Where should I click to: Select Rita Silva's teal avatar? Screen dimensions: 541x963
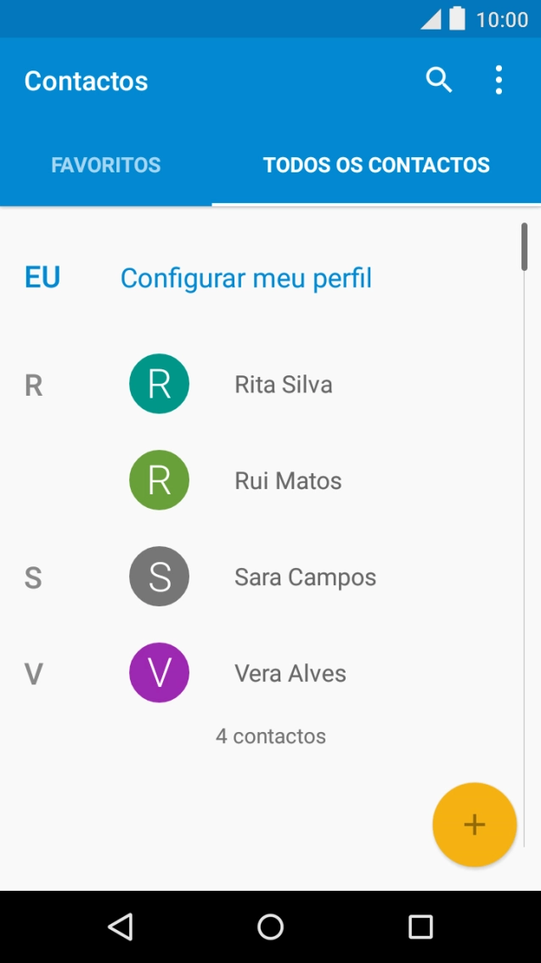click(159, 384)
